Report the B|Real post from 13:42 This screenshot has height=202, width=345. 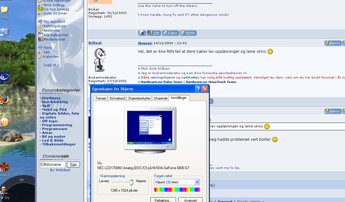(x=333, y=43)
